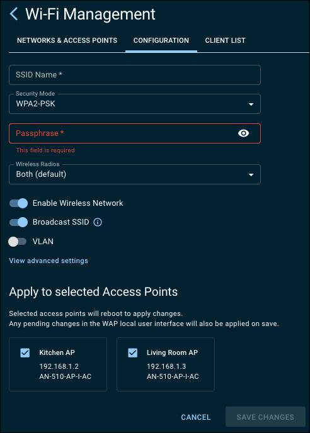Image resolution: width=310 pixels, height=433 pixels.
Task: Expand Security Mode dropdown arrow
Action: [251, 104]
